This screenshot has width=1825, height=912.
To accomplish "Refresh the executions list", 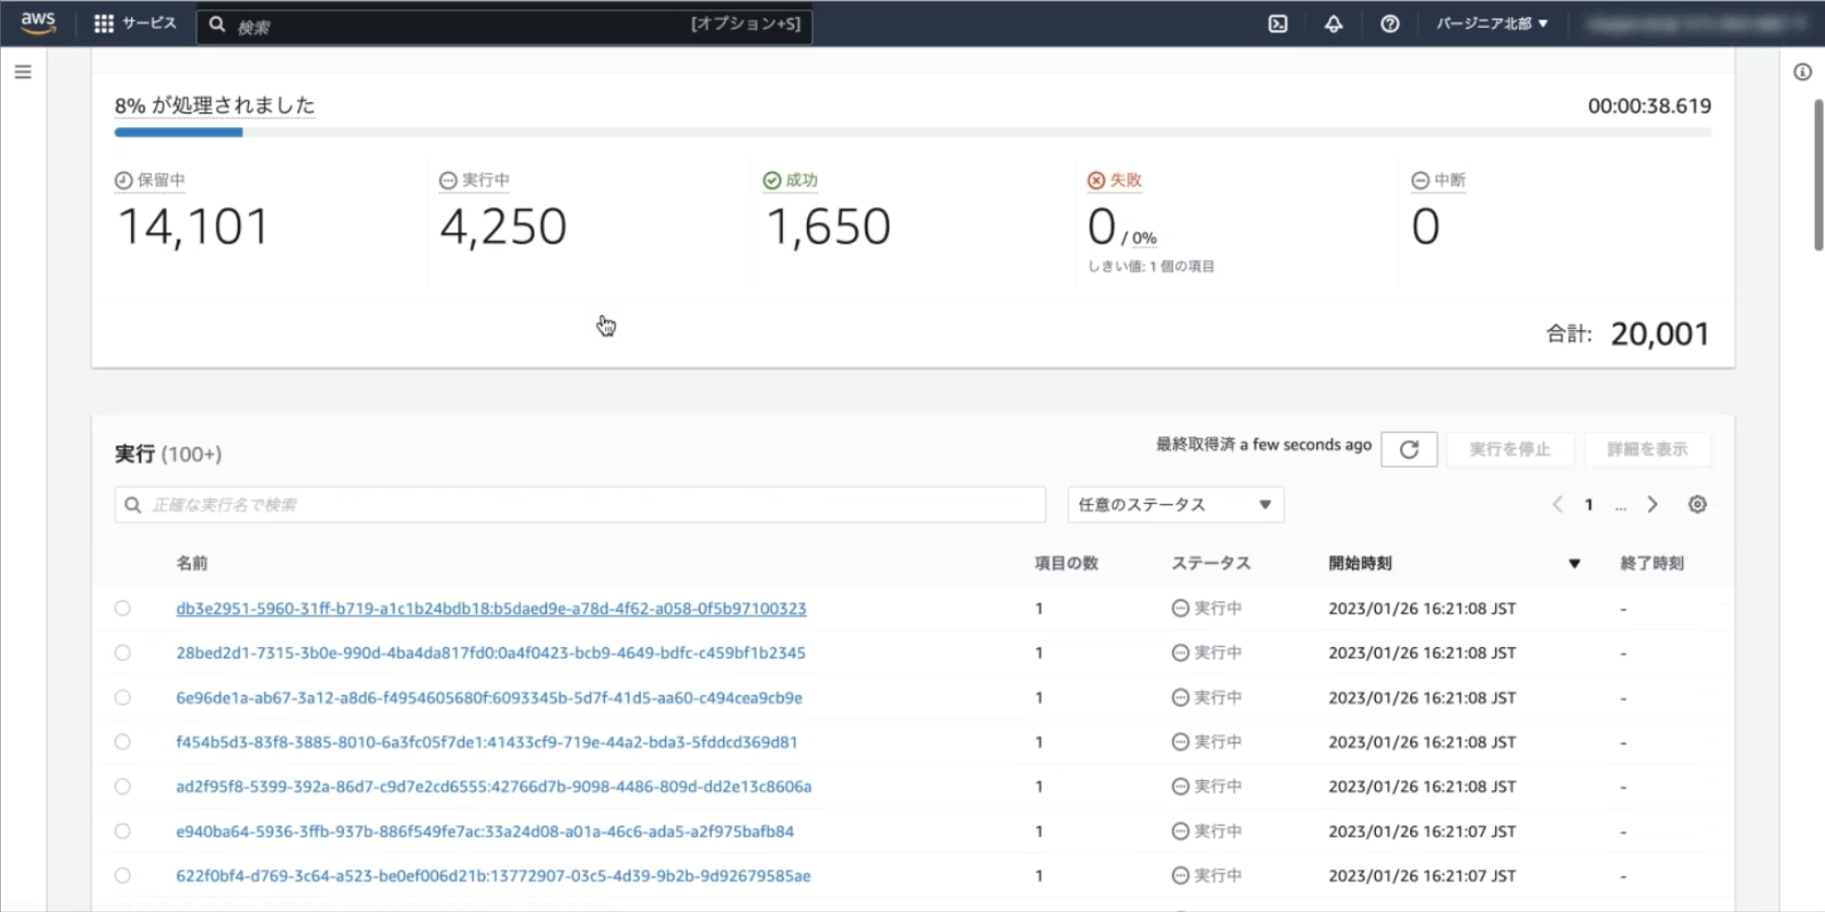I will coord(1408,450).
